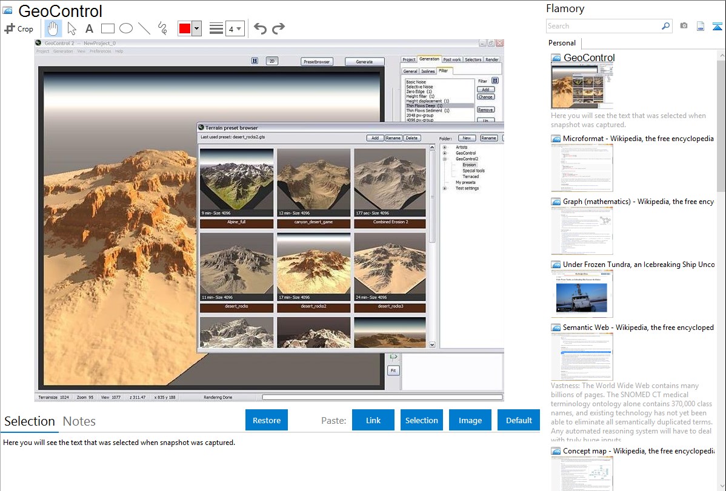
Task: Open the line width dropdown showing 4
Action: pos(235,28)
